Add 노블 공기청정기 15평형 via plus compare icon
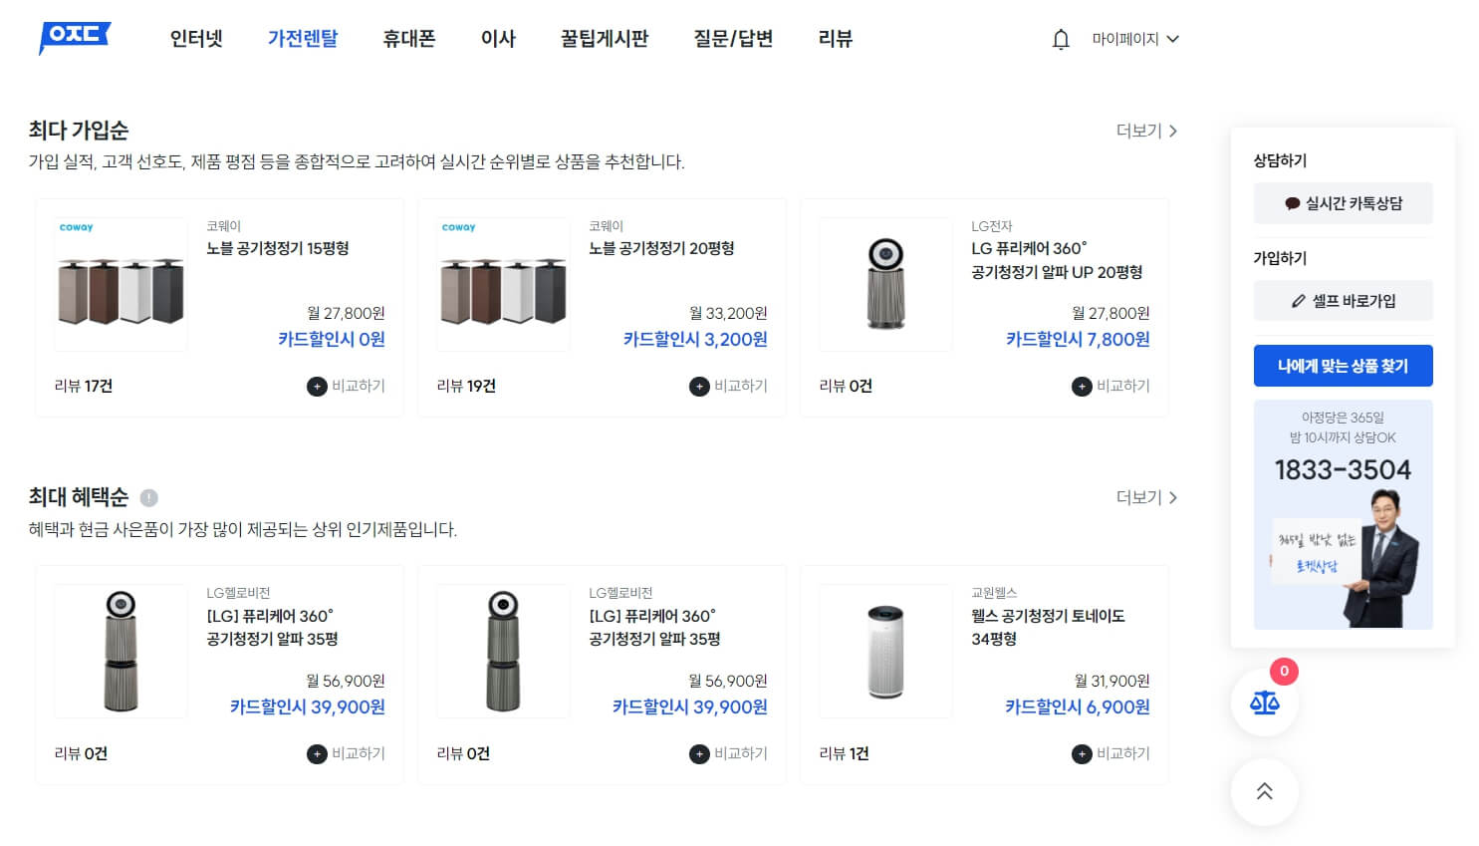Image resolution: width=1479 pixels, height=846 pixels. point(315,386)
